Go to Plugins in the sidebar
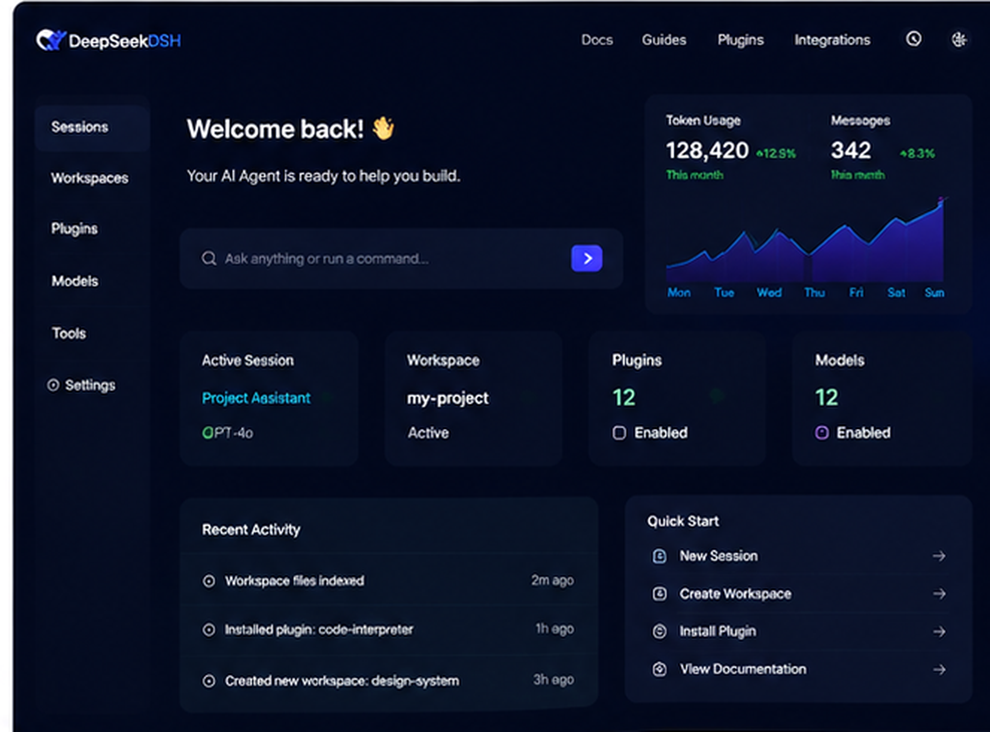990x732 pixels. coord(74,229)
